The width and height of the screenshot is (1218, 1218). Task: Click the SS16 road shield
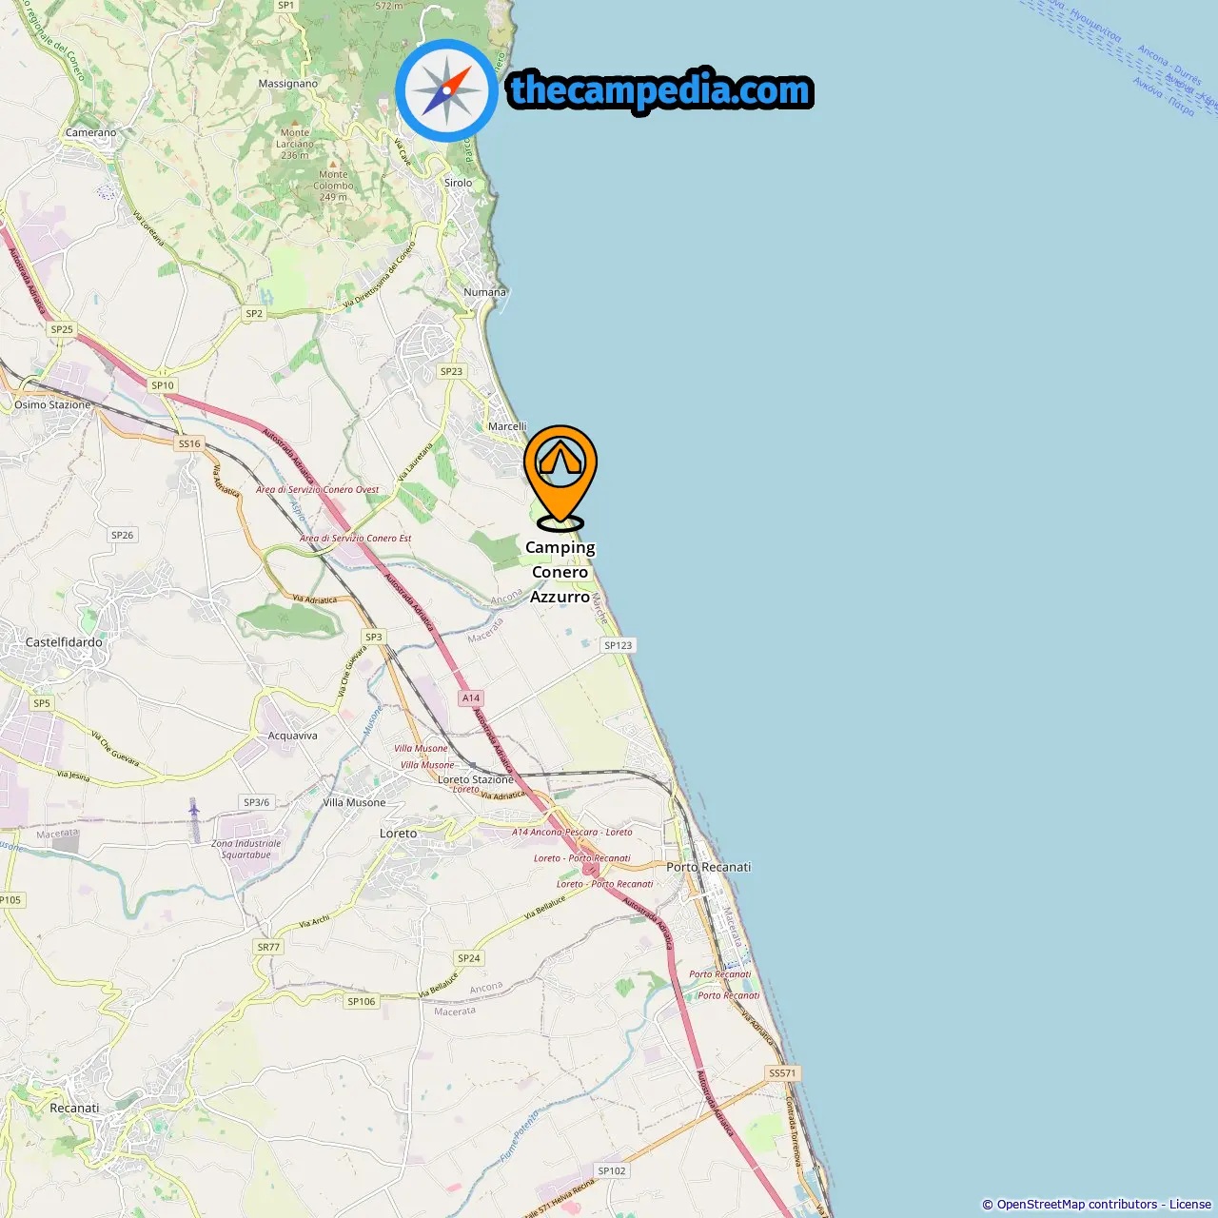189,443
